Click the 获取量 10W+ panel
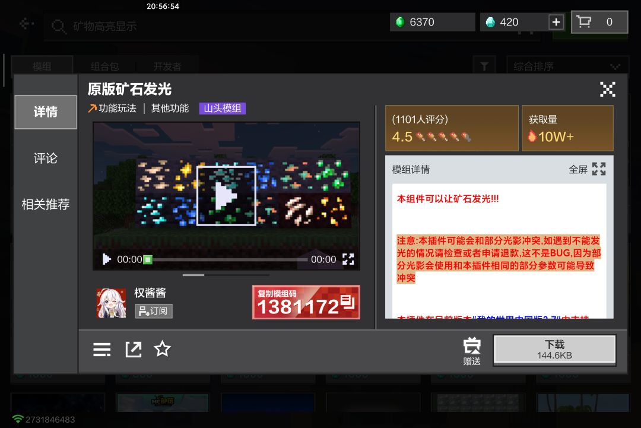This screenshot has width=641, height=428. (567, 128)
